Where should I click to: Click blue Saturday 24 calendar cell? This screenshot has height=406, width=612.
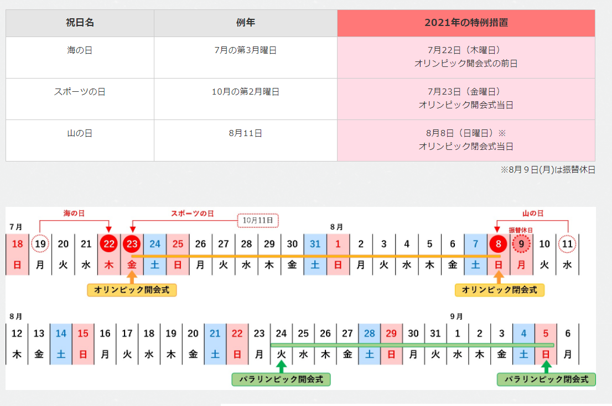[155, 254]
